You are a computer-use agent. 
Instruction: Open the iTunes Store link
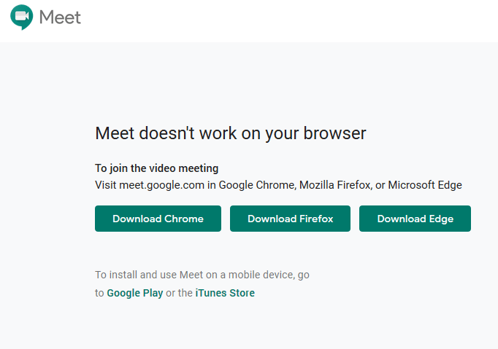coord(225,294)
